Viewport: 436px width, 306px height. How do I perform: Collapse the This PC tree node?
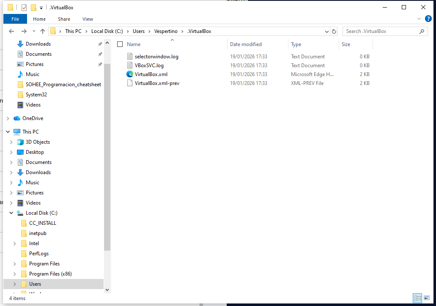coord(8,132)
